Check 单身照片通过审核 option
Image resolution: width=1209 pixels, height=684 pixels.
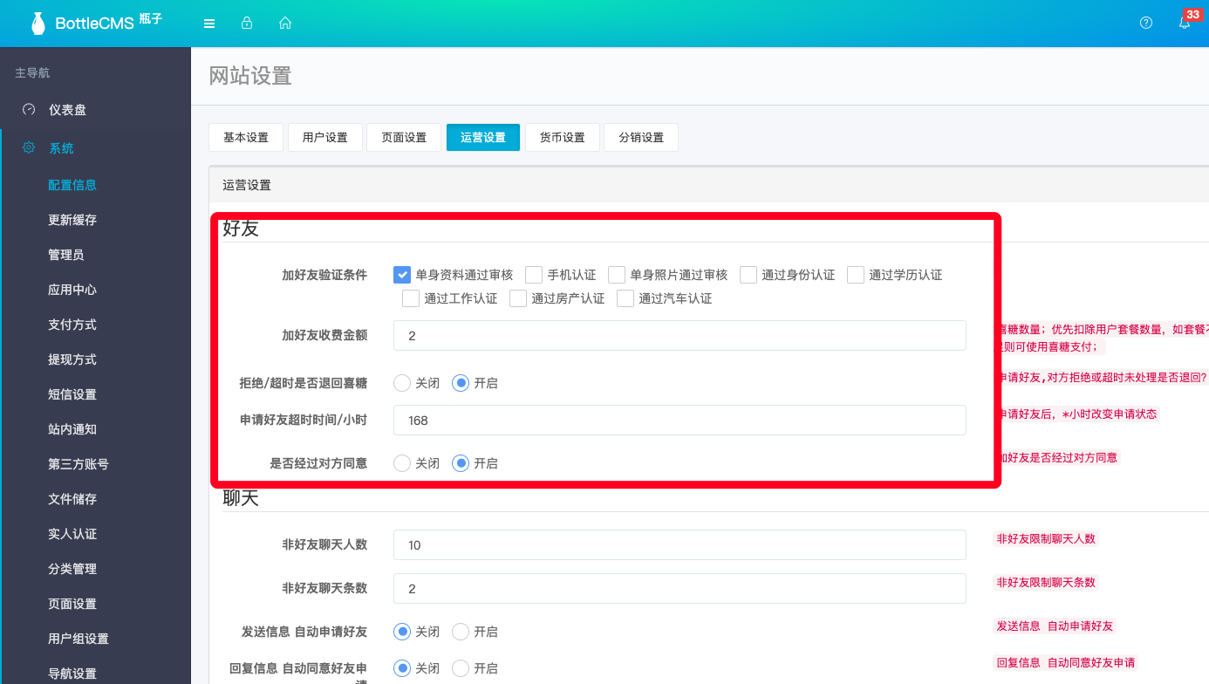(617, 275)
